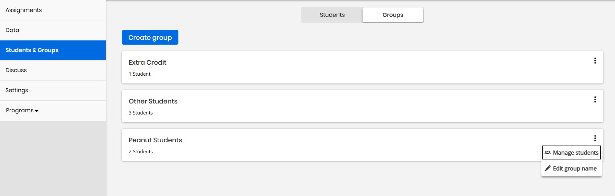Go to the Data section
Image resolution: width=615 pixels, height=196 pixels.
[53, 30]
